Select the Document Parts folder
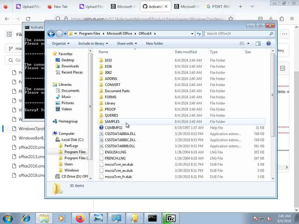Image resolution: width=299 pixels, height=224 pixels. 117,91
